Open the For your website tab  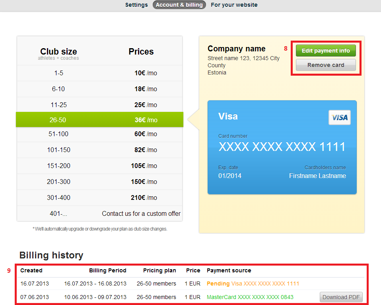(234, 5)
